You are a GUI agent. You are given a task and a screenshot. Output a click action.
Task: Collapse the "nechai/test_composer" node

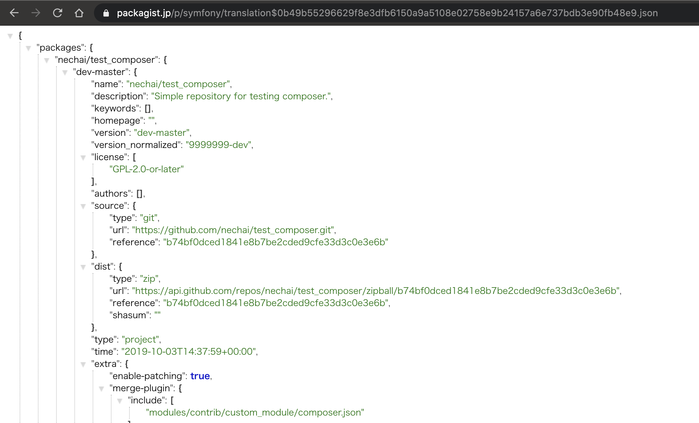coord(47,60)
